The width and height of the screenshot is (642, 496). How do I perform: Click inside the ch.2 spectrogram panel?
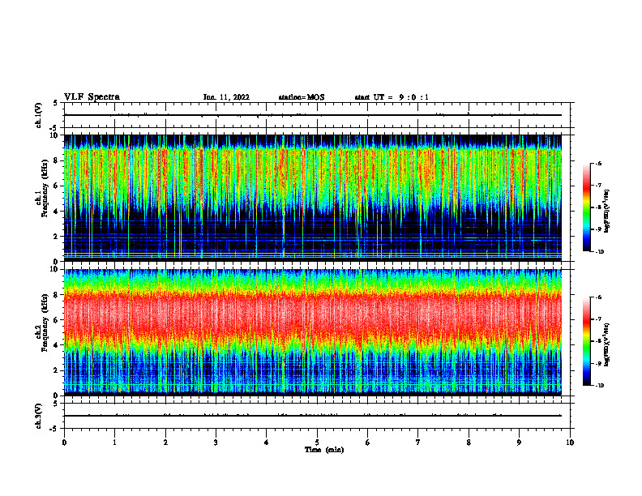point(313,332)
